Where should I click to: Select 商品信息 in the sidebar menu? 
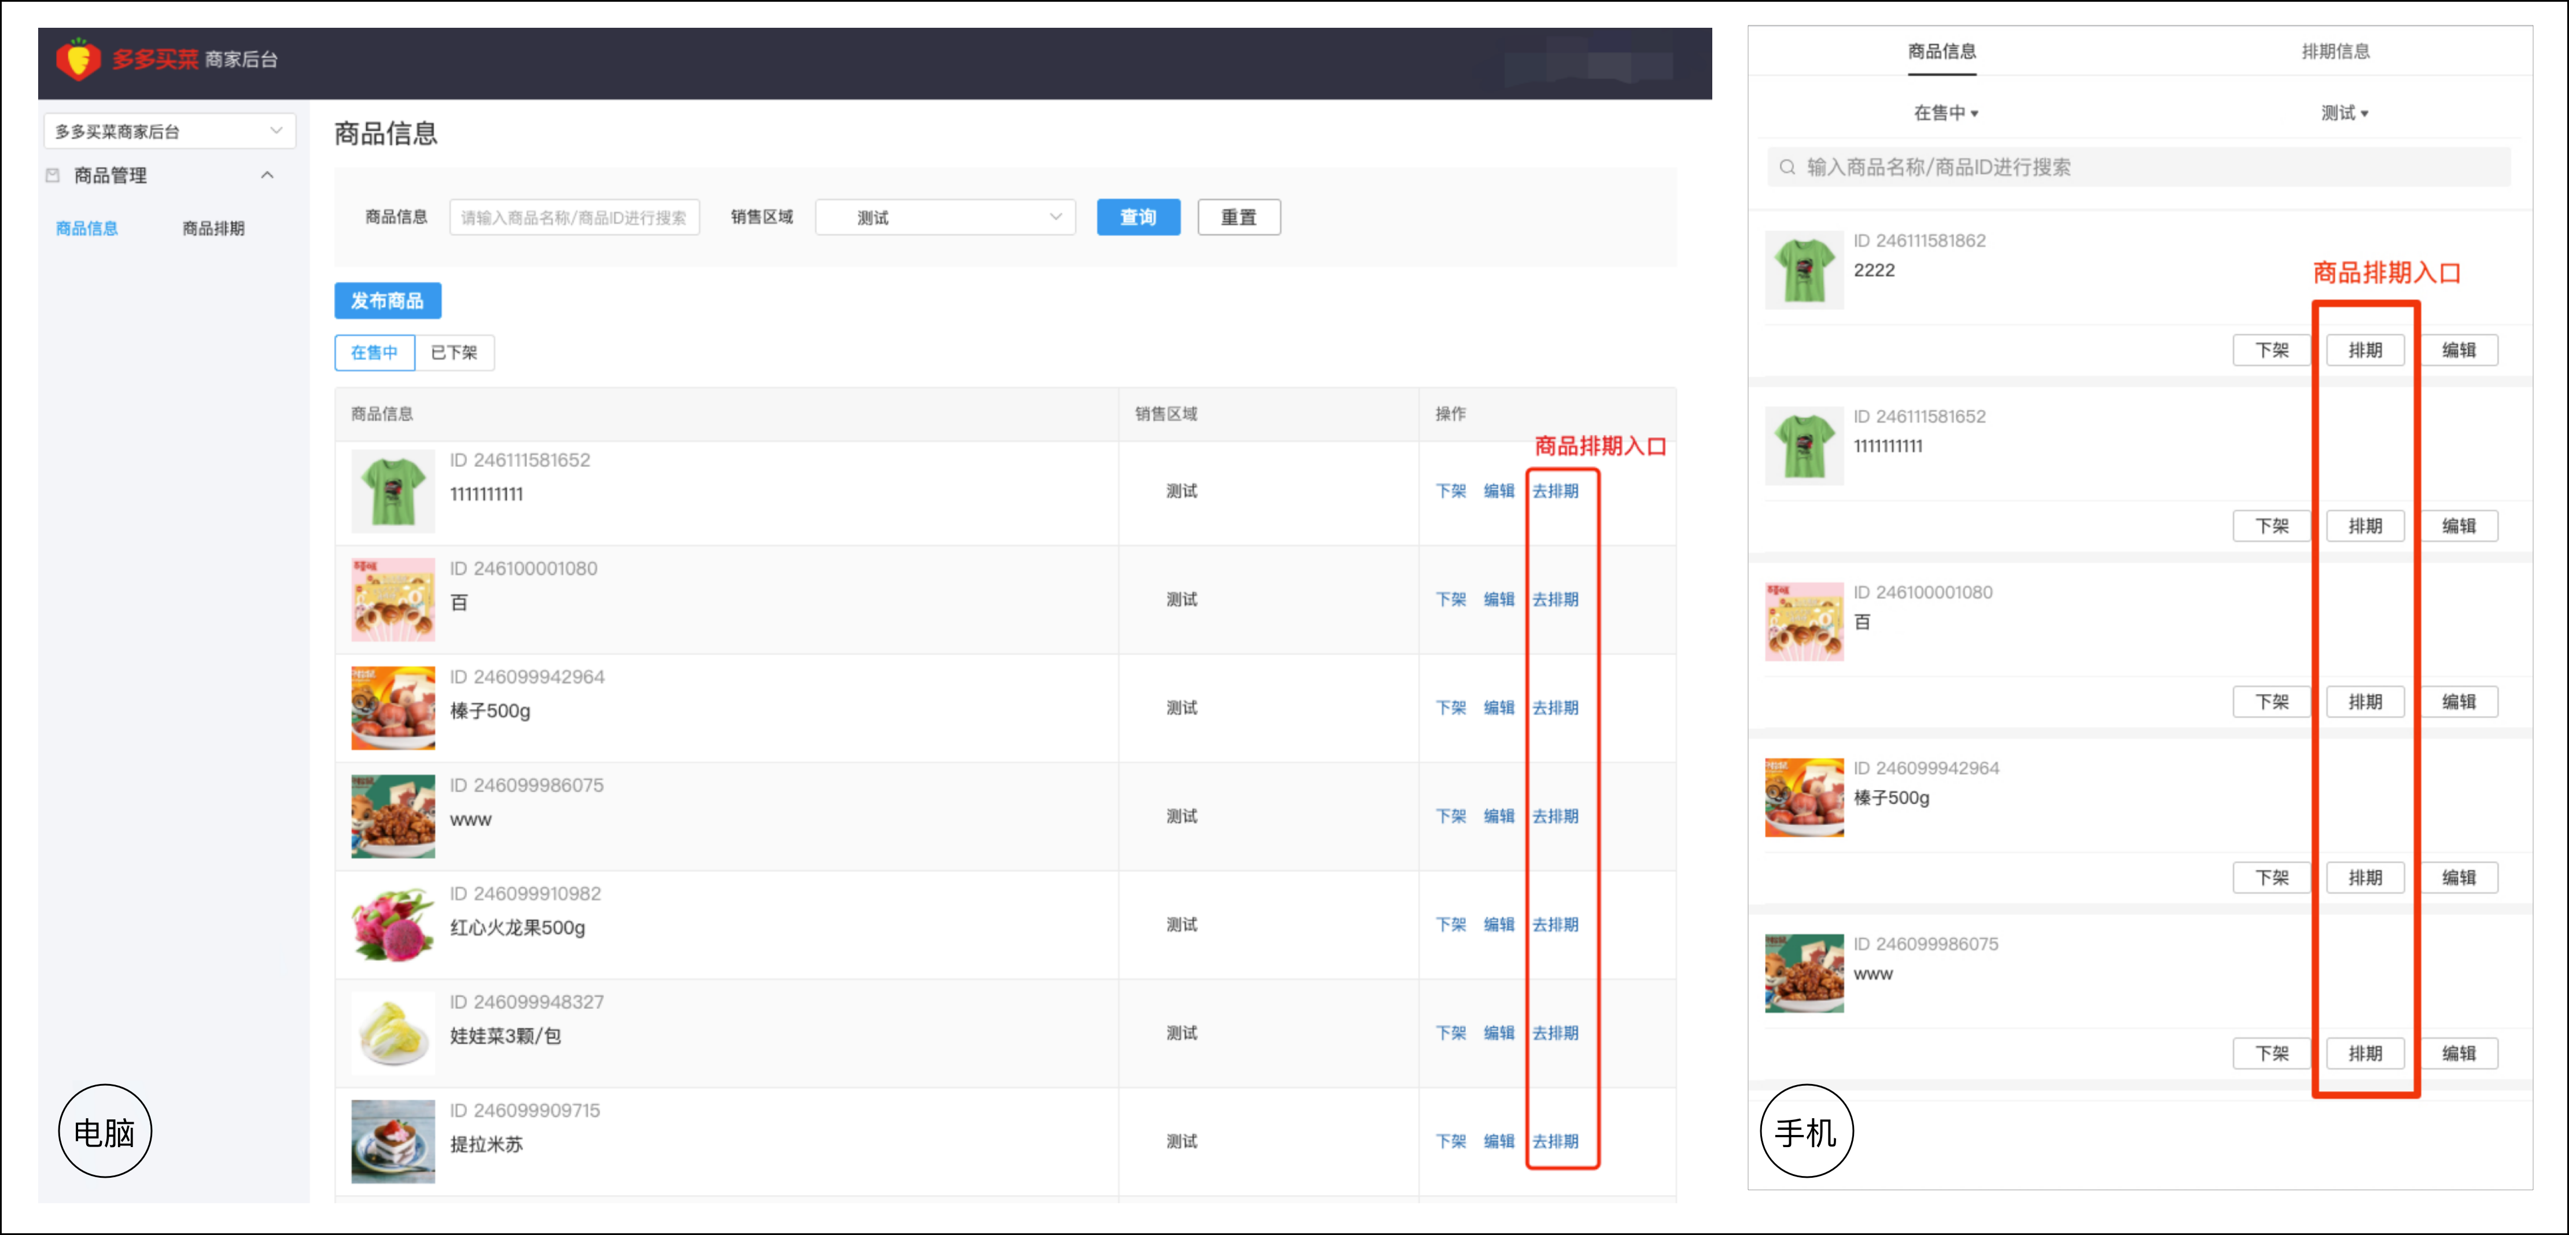tap(87, 228)
